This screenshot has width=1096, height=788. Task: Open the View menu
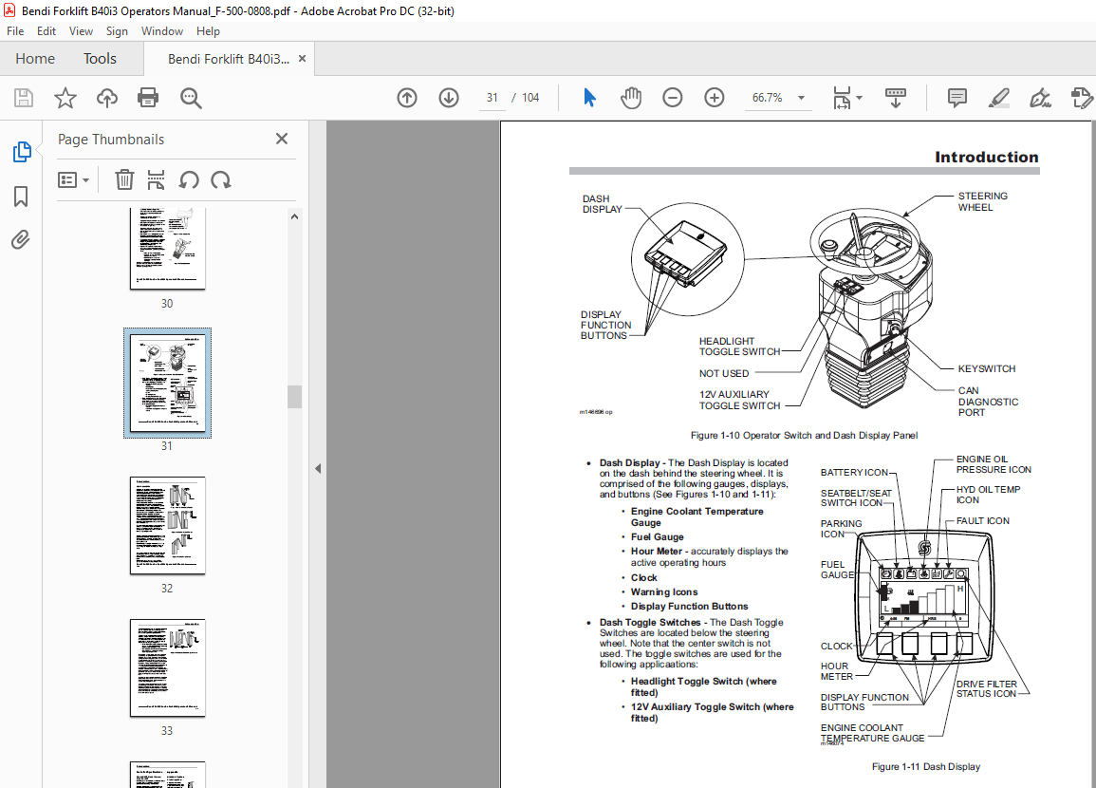pyautogui.click(x=81, y=31)
